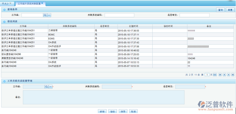Select the row with EOMS system code
The width and height of the screenshot is (236, 114).
[x=117, y=39]
